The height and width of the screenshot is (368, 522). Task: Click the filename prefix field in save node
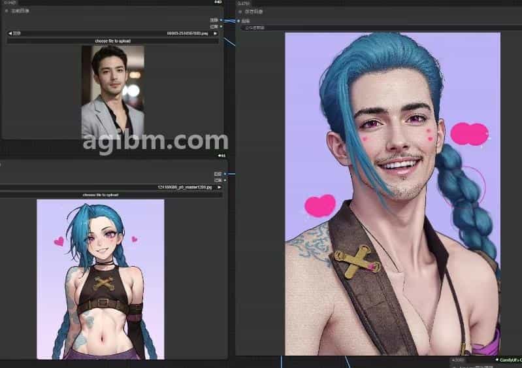pos(366,28)
